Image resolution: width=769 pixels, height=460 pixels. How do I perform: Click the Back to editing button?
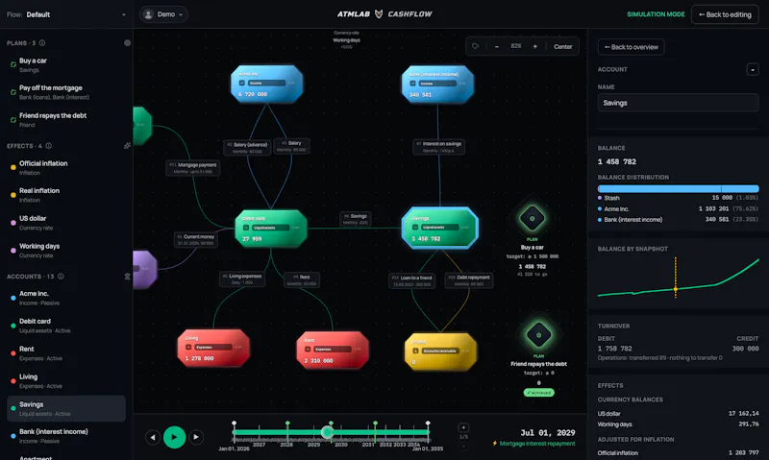725,14
